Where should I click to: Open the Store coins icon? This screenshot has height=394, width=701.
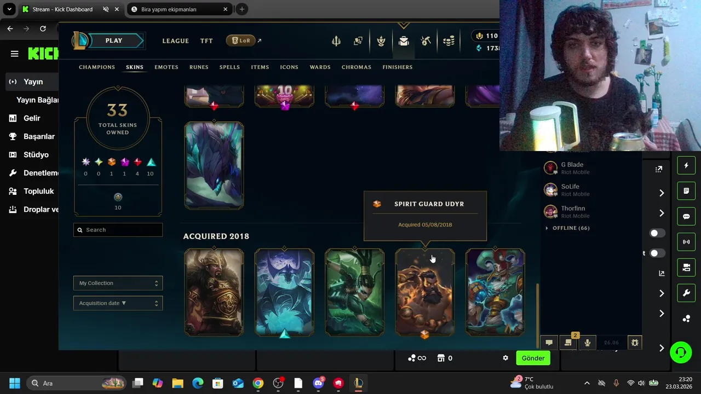[x=449, y=41]
